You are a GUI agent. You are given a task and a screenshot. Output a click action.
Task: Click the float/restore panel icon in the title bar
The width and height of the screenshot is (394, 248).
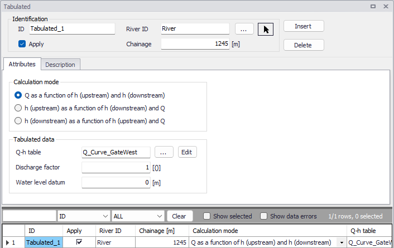pos(373,7)
